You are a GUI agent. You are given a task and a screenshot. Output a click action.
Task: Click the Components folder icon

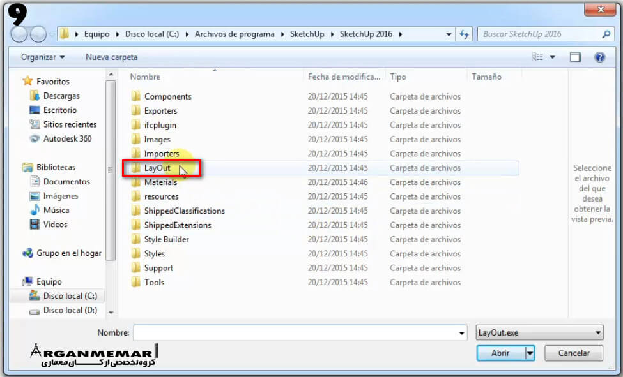pos(136,96)
